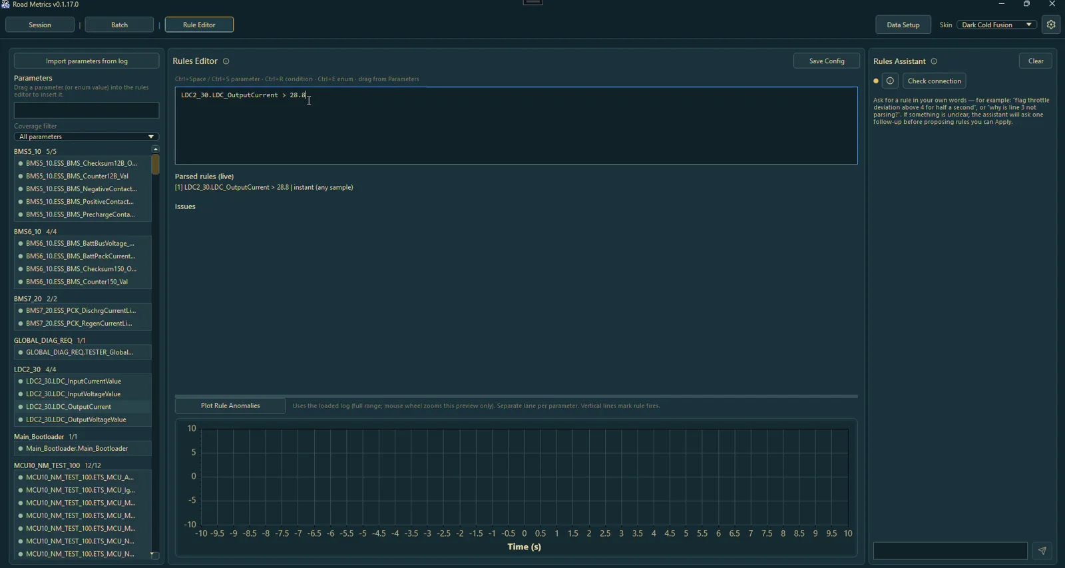Send the assistant message with the arrow icon
1065x568 pixels.
(1042, 551)
